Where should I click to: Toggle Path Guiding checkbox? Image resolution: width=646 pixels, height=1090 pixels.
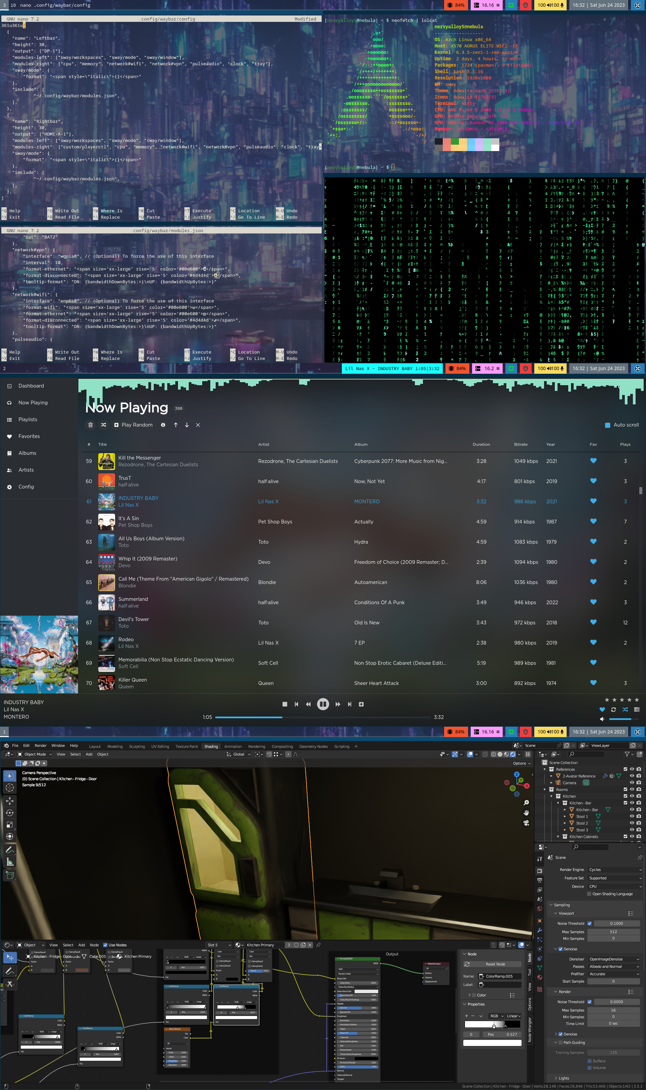coord(561,1043)
